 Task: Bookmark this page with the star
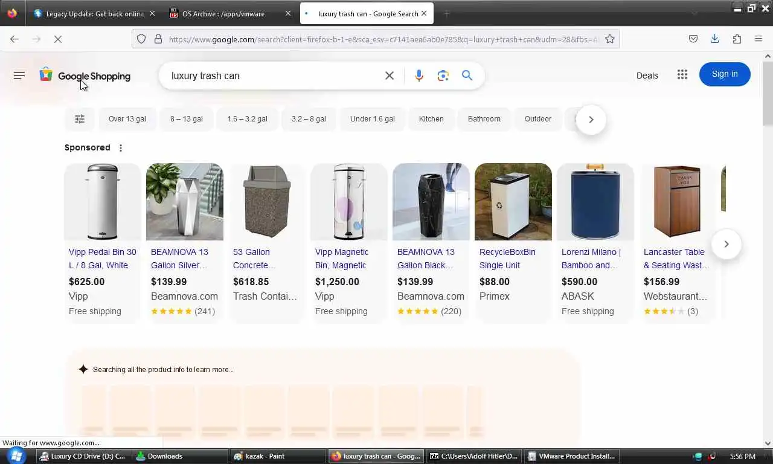coord(610,39)
